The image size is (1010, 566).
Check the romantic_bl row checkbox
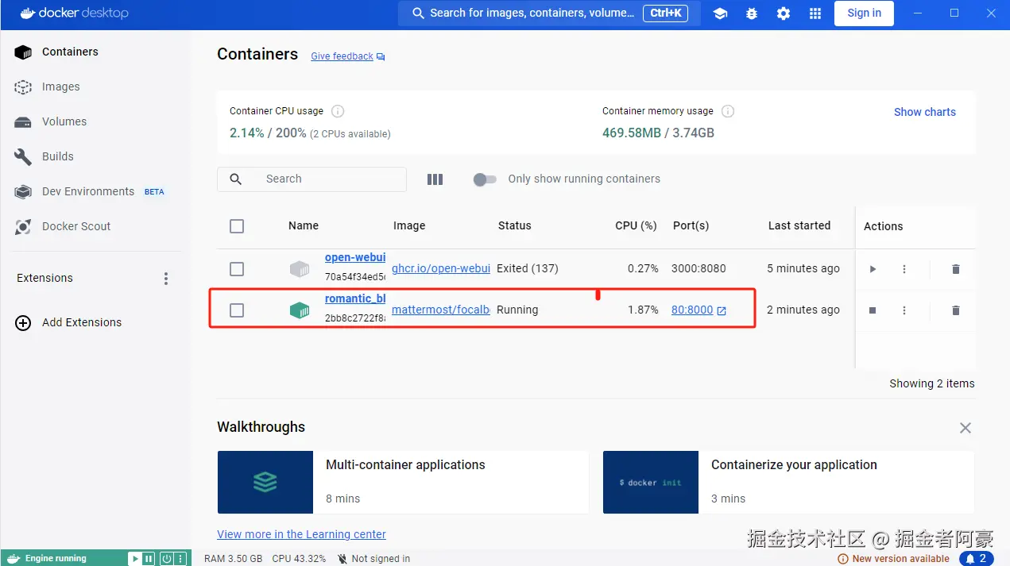point(237,310)
